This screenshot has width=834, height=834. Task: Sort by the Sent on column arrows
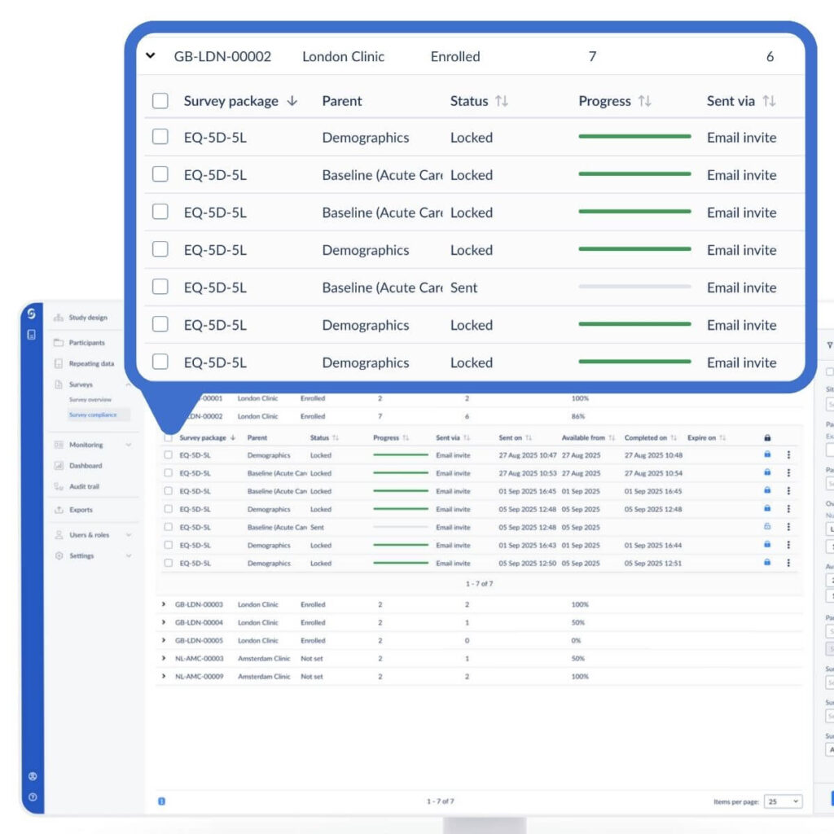(x=529, y=438)
